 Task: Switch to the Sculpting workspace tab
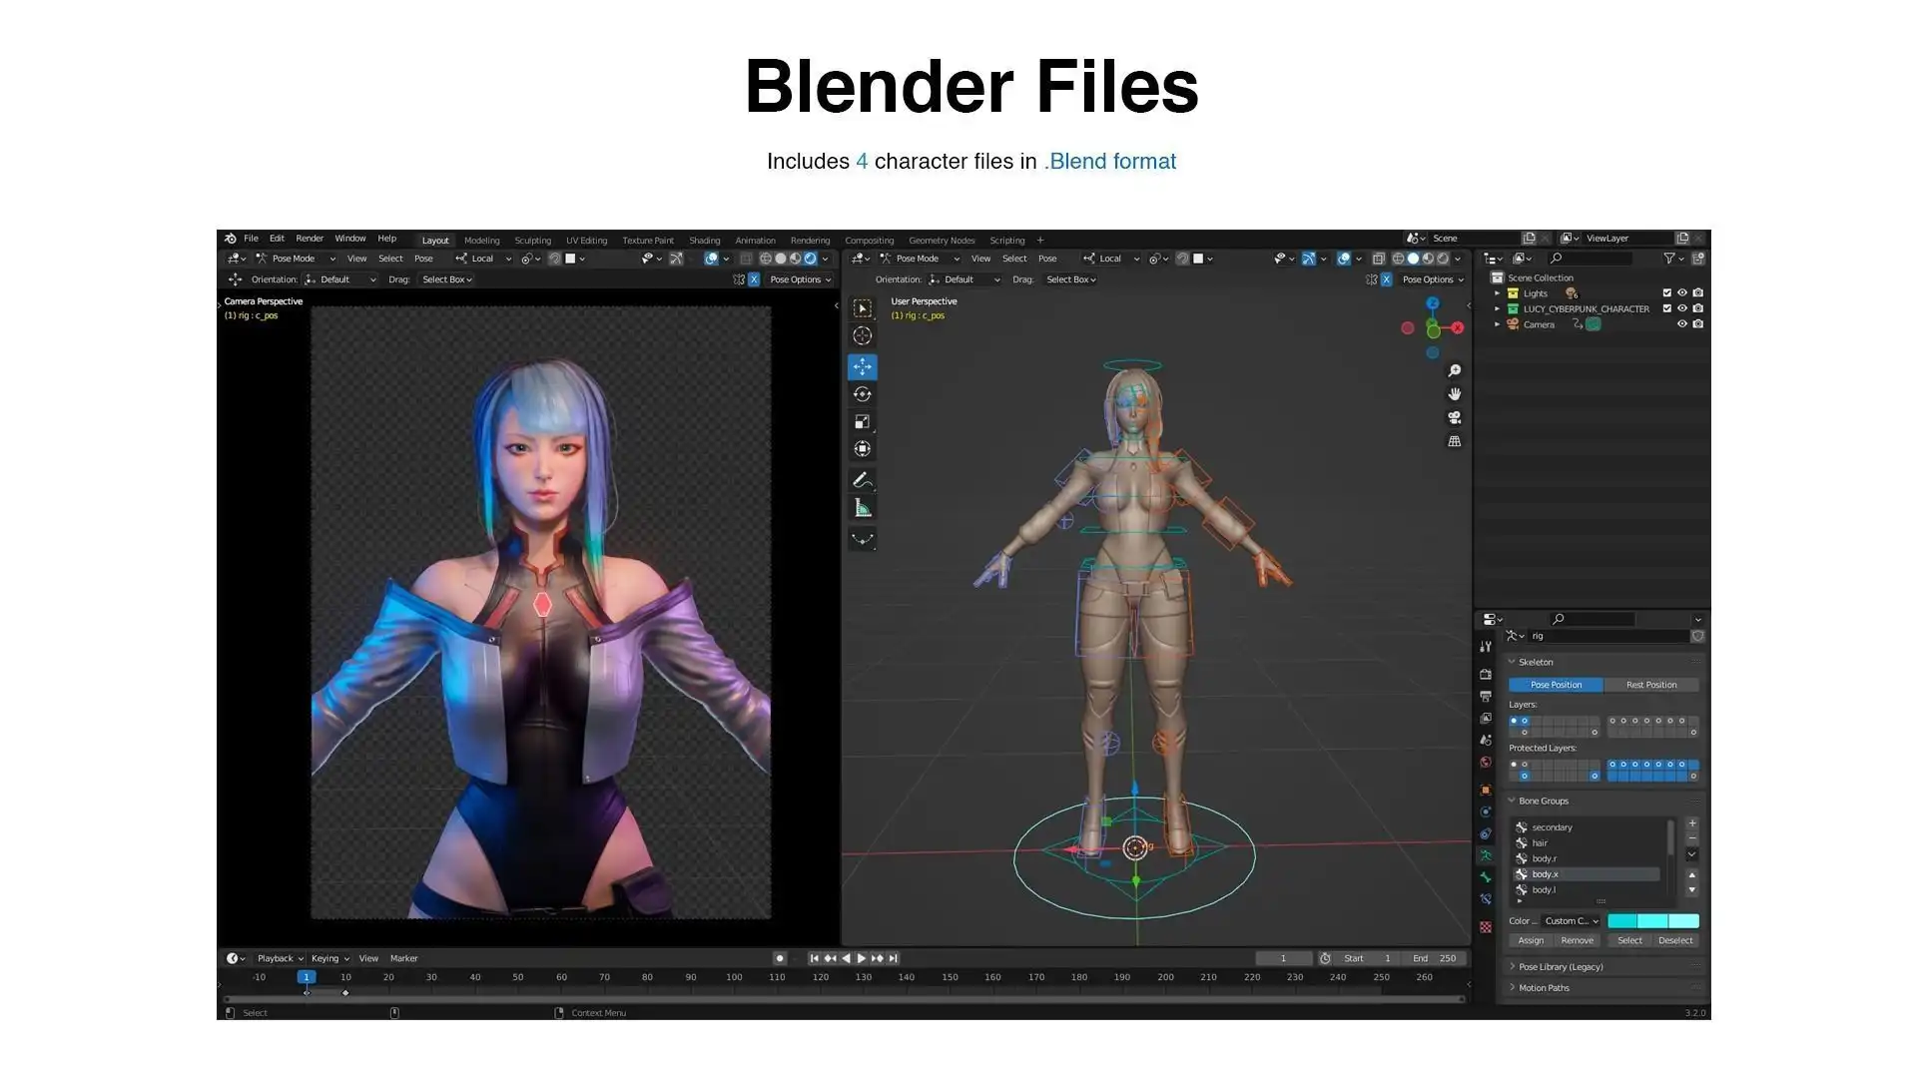tap(532, 241)
